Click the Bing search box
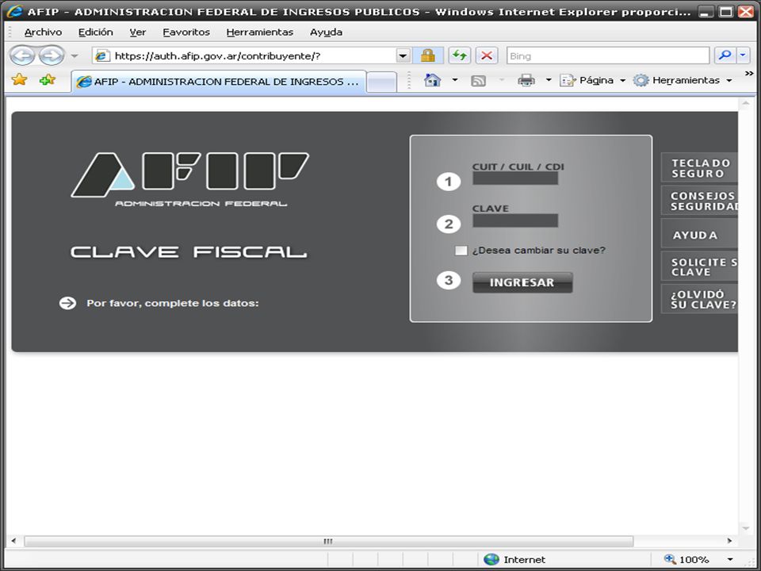This screenshot has width=761, height=571. tap(608, 56)
